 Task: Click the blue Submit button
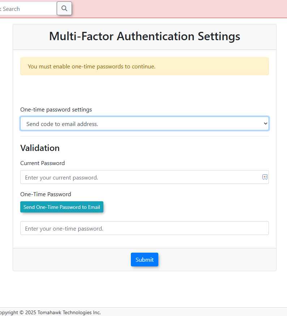[145, 260]
